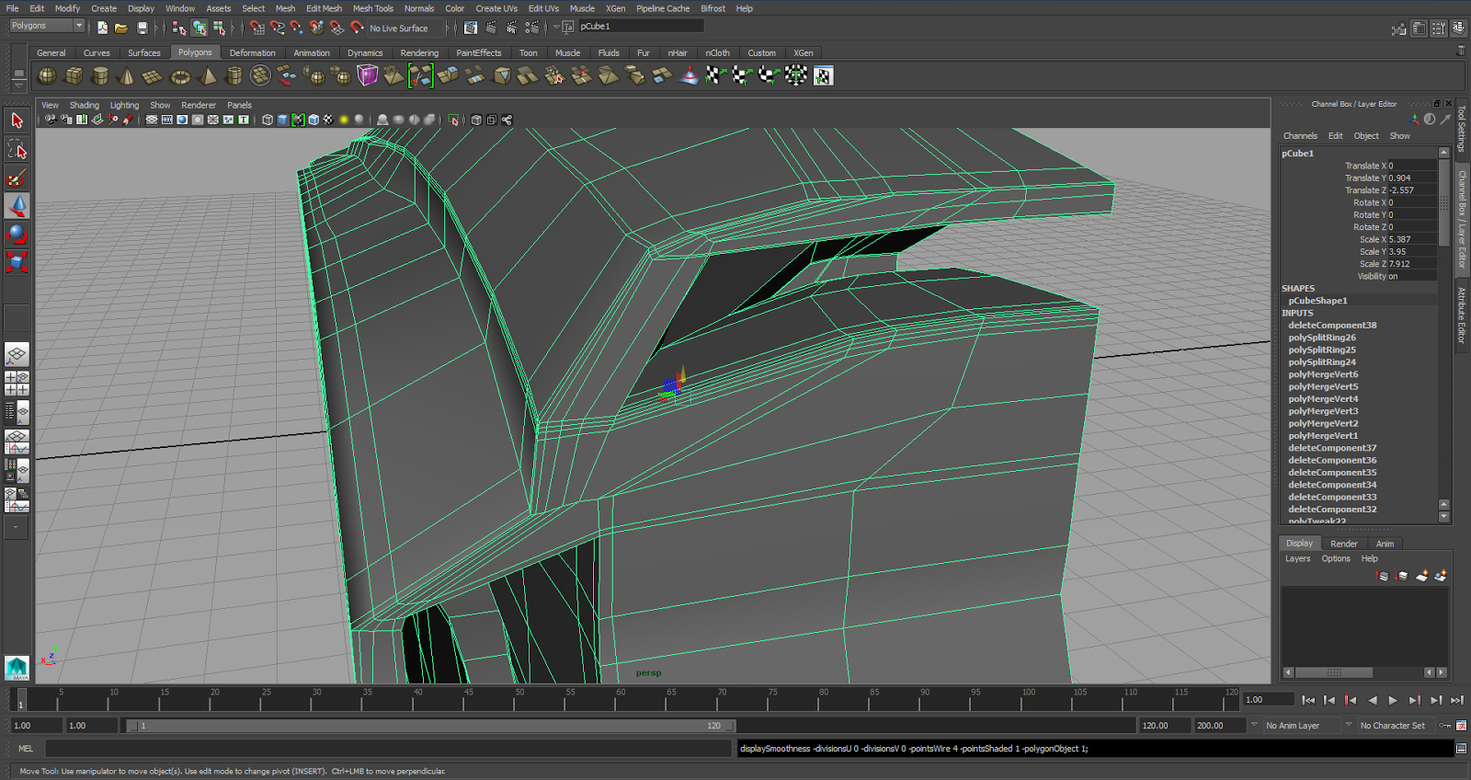Viewport: 1471px width, 780px height.
Task: Pick the Scale tool
Action: click(x=17, y=262)
